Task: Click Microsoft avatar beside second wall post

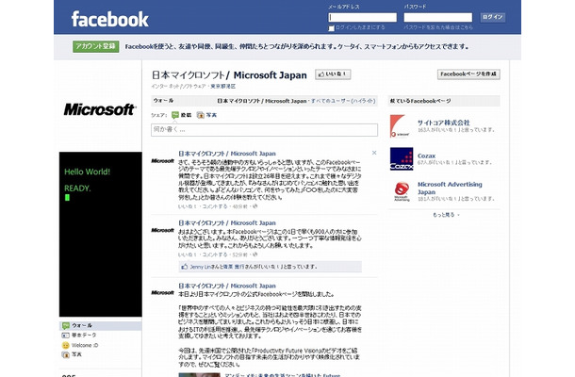Action: [162, 230]
